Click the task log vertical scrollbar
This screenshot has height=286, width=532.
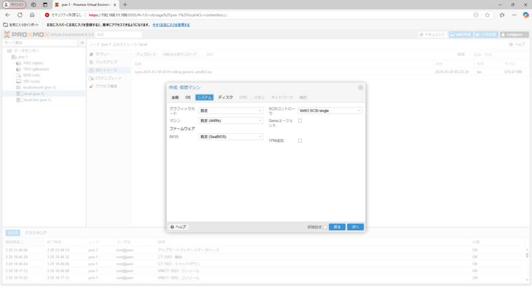pos(527,264)
